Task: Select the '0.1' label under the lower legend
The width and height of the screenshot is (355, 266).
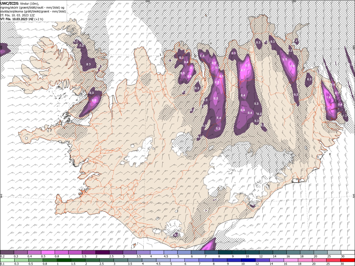Action: (2, 264)
